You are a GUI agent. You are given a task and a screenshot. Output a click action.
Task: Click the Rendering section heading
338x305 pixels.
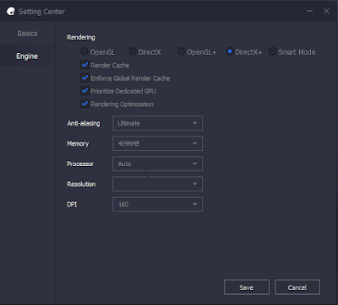pyautogui.click(x=81, y=37)
